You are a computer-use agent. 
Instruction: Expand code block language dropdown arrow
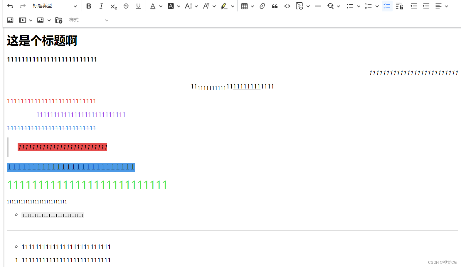coord(308,6)
